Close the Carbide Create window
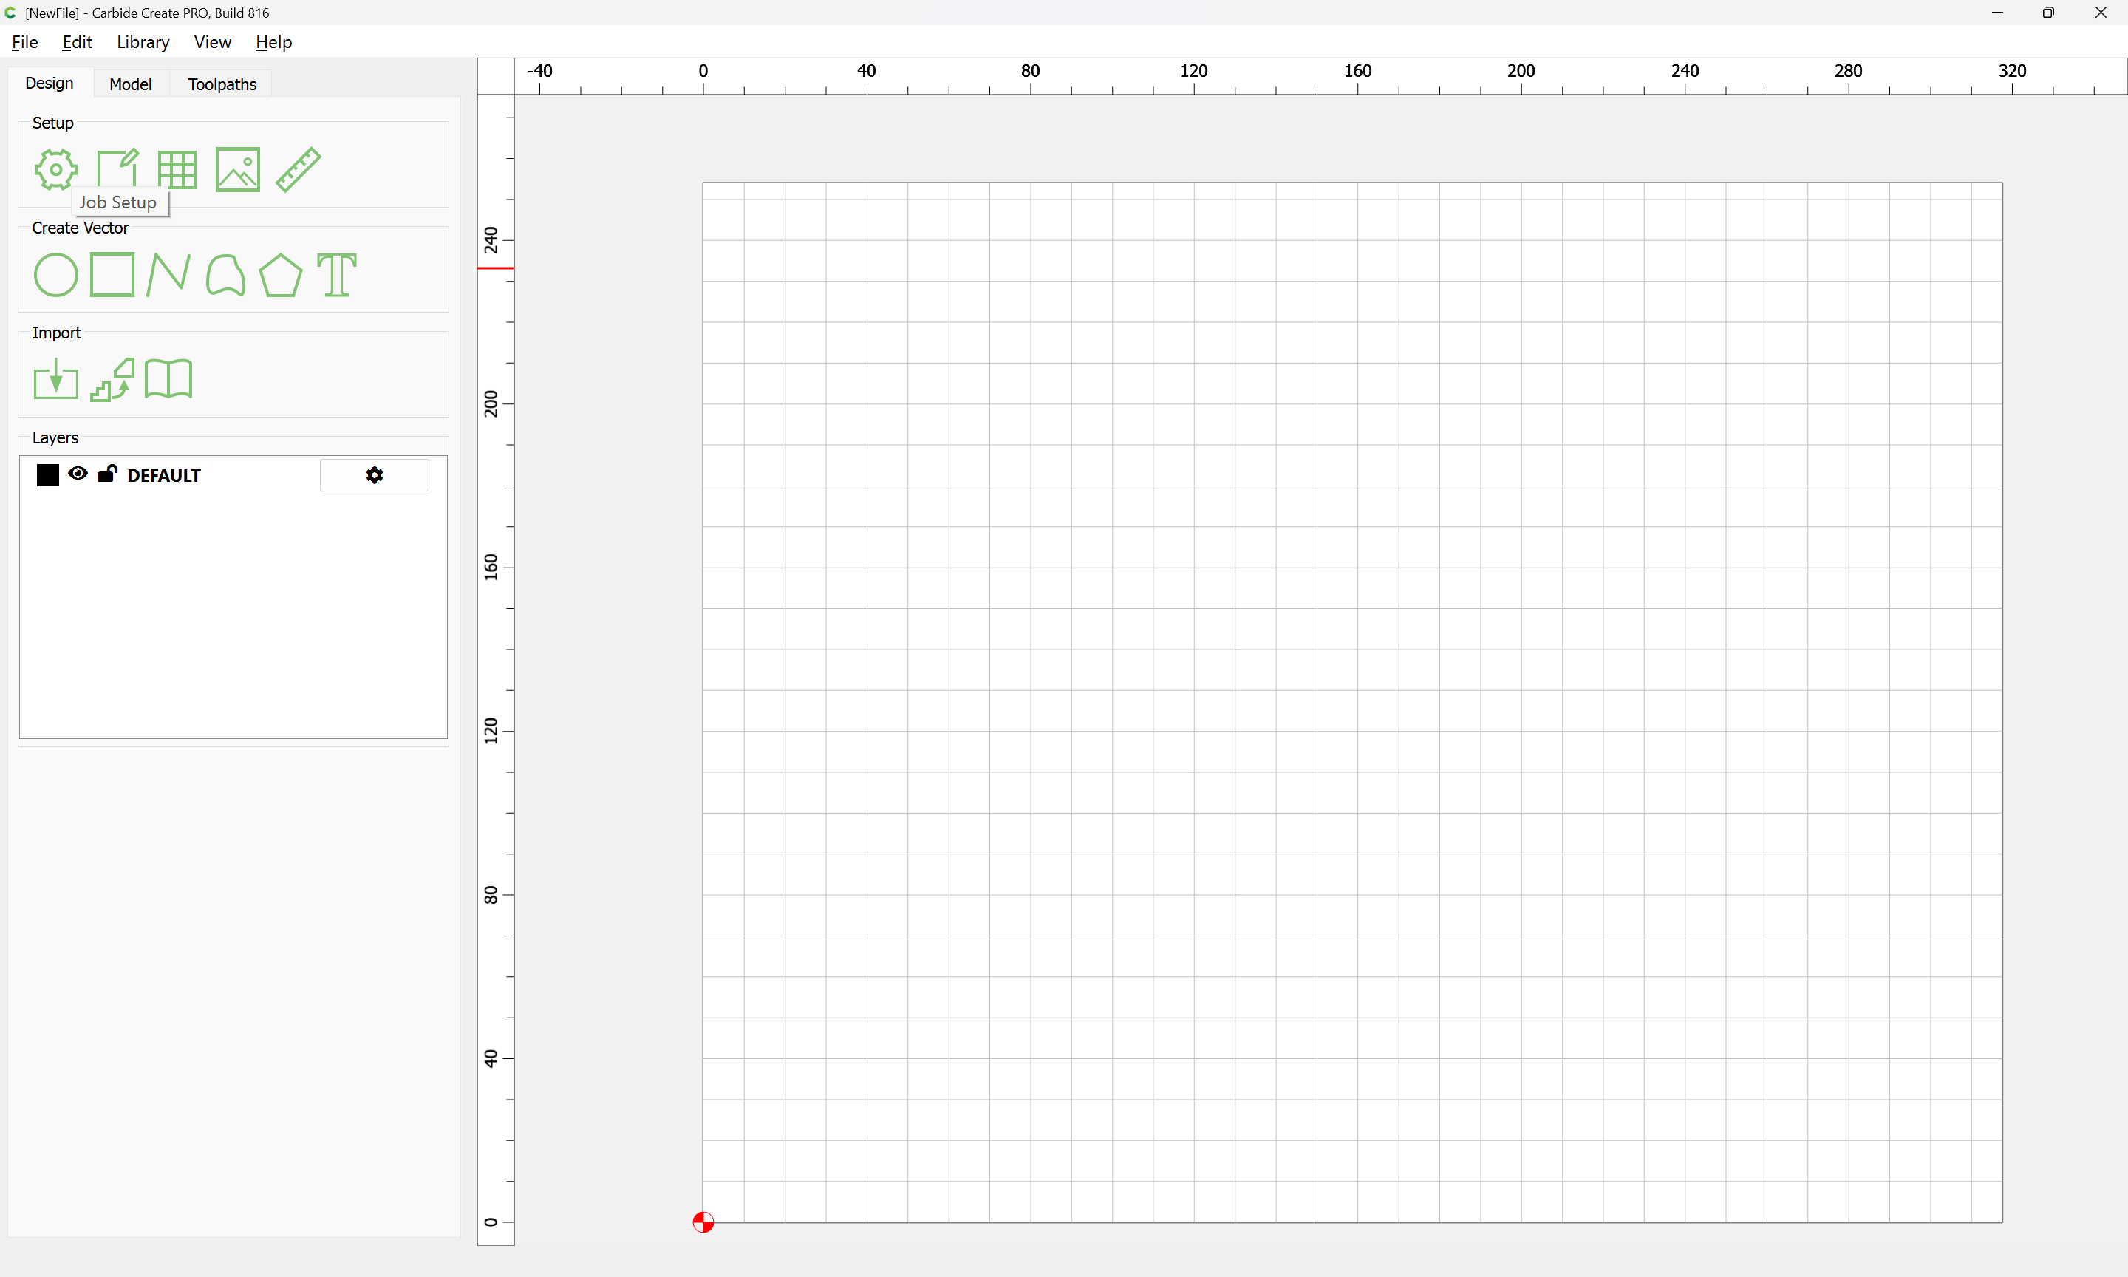 click(2101, 12)
